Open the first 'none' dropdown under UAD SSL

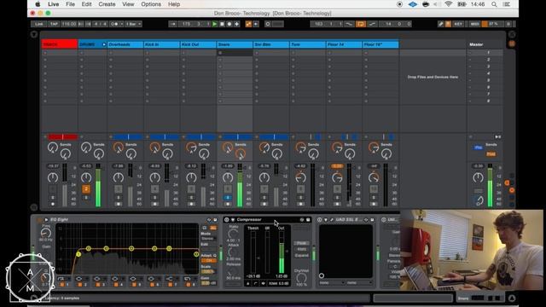point(332,283)
